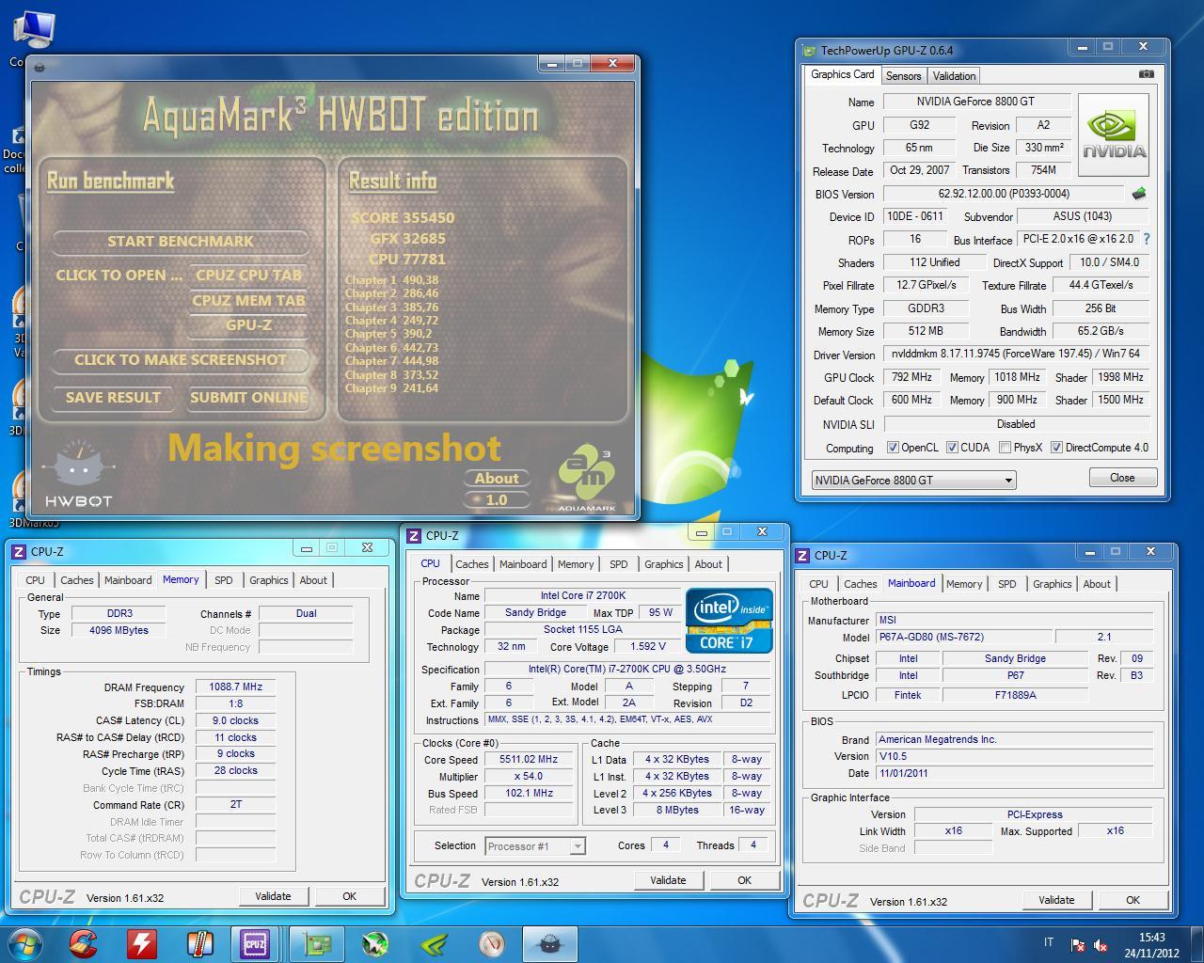Open the Processor #1 selection dropdown

pos(535,846)
